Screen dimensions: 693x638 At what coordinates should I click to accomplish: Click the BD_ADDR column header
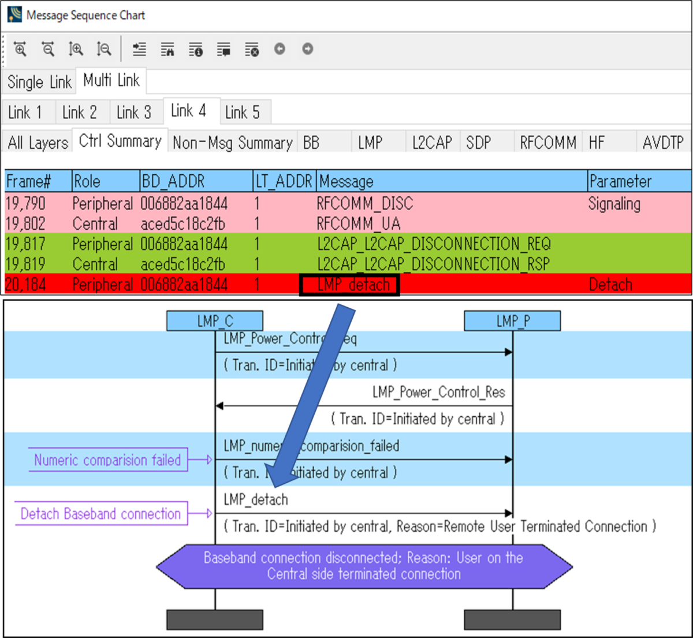pyautogui.click(x=197, y=181)
